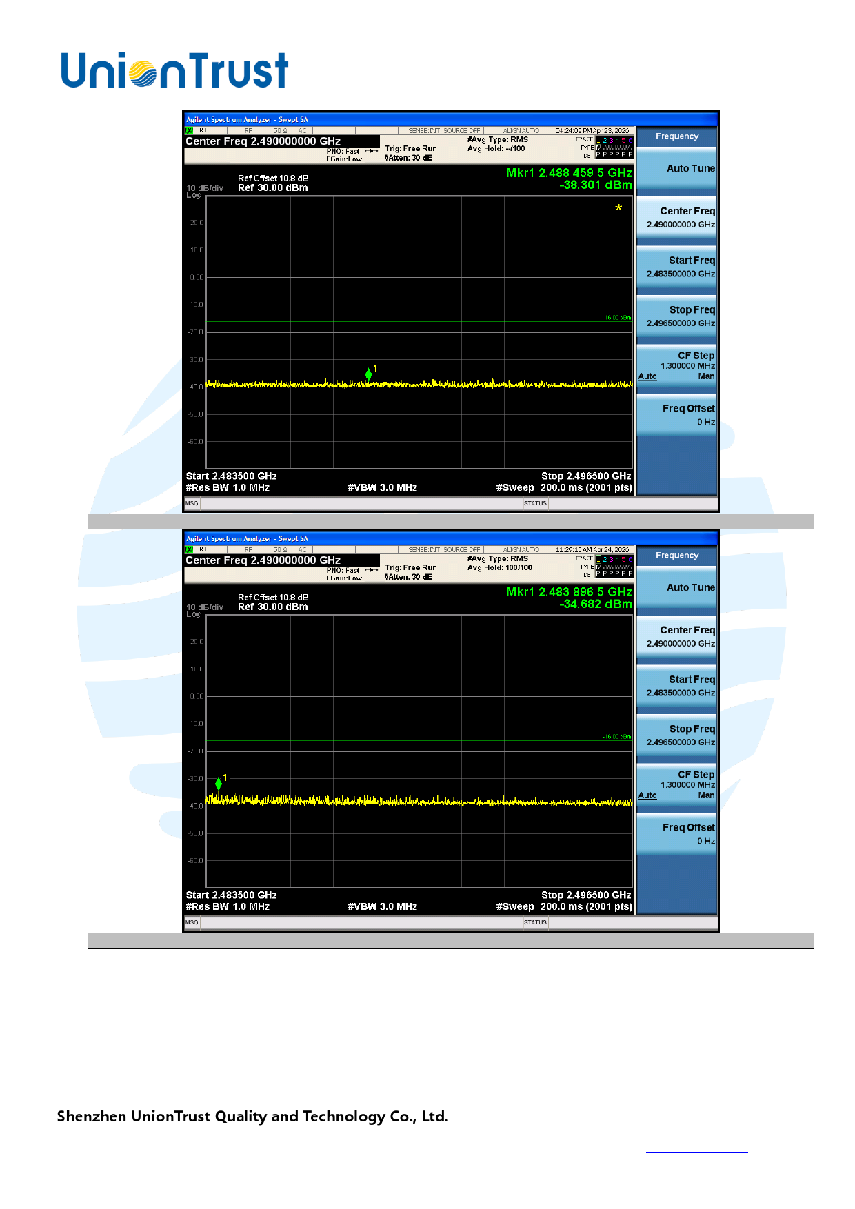Screen dimensions: 855x1209
Task: Choose Stop Freq softkey in the upper analyzer
Action: coord(677,316)
